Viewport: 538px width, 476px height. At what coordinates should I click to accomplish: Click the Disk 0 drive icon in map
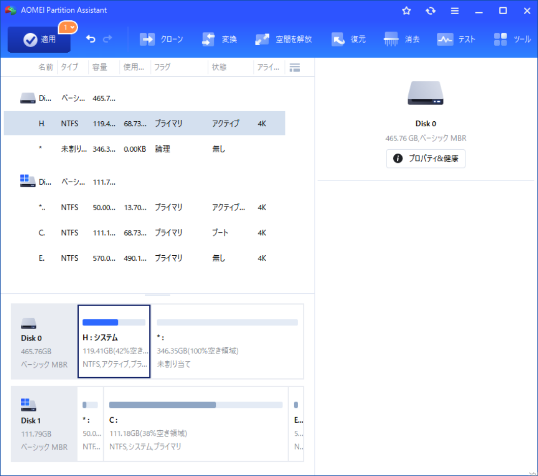click(x=28, y=323)
